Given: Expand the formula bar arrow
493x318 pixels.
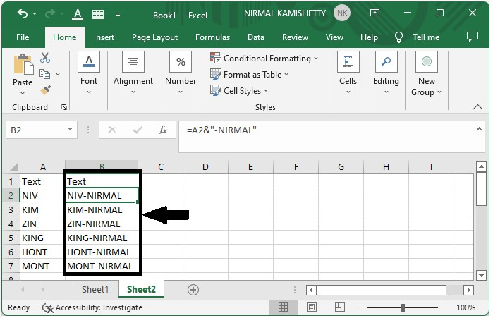Looking at the screenshot, I should pos(479,129).
